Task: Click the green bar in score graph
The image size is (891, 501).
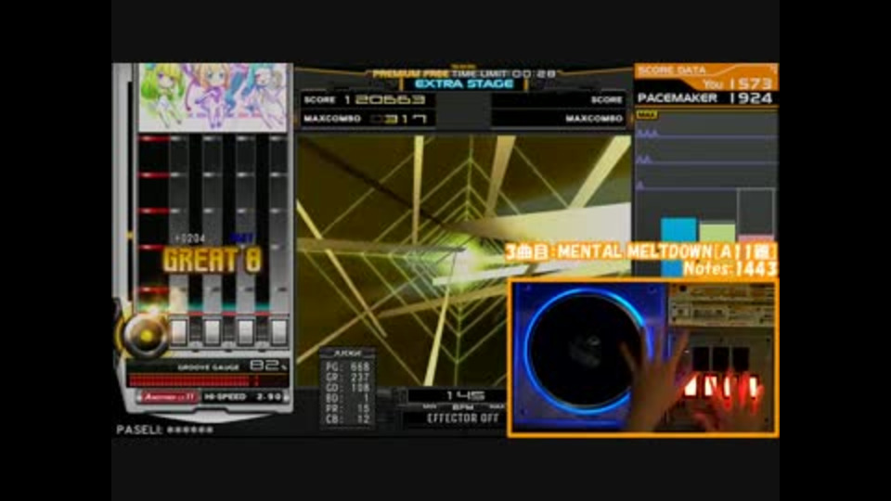Action: tap(717, 234)
